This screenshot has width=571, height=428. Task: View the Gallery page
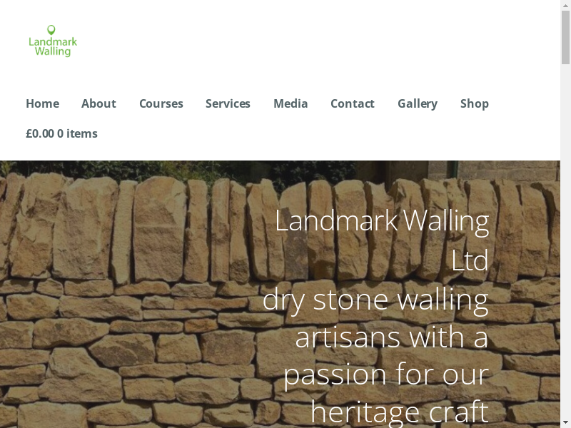tap(418, 103)
